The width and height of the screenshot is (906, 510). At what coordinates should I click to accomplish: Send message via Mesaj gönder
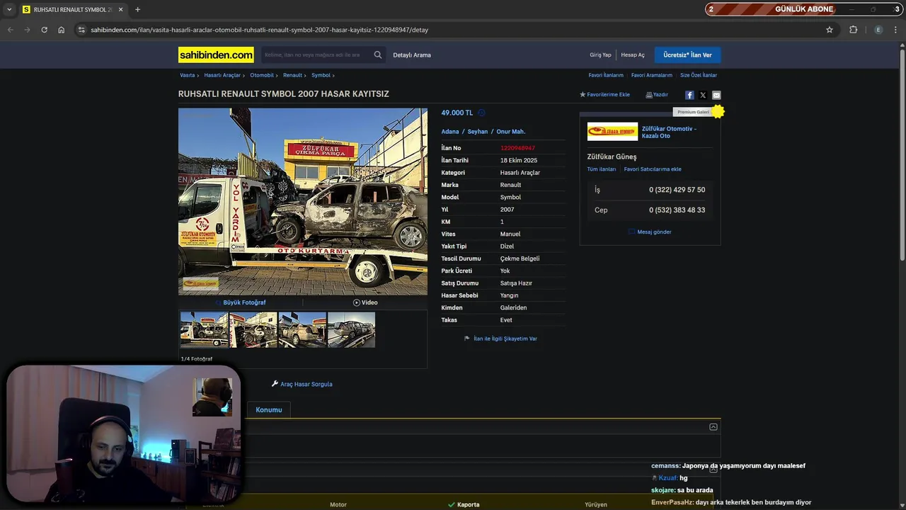pos(650,232)
